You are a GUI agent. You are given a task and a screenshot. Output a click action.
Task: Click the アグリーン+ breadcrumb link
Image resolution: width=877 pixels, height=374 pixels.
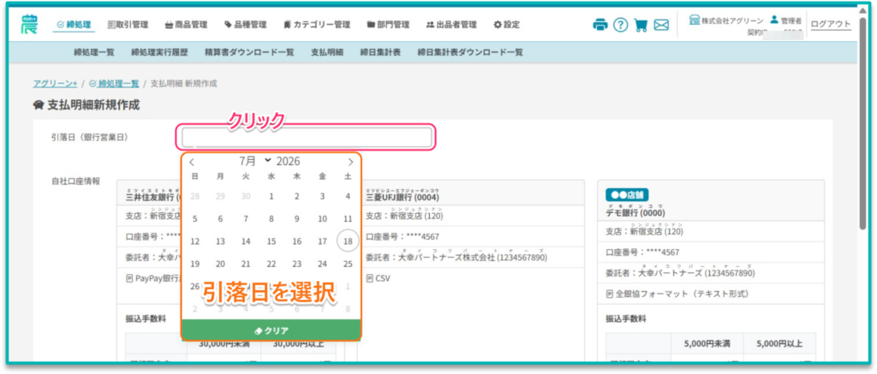point(55,83)
